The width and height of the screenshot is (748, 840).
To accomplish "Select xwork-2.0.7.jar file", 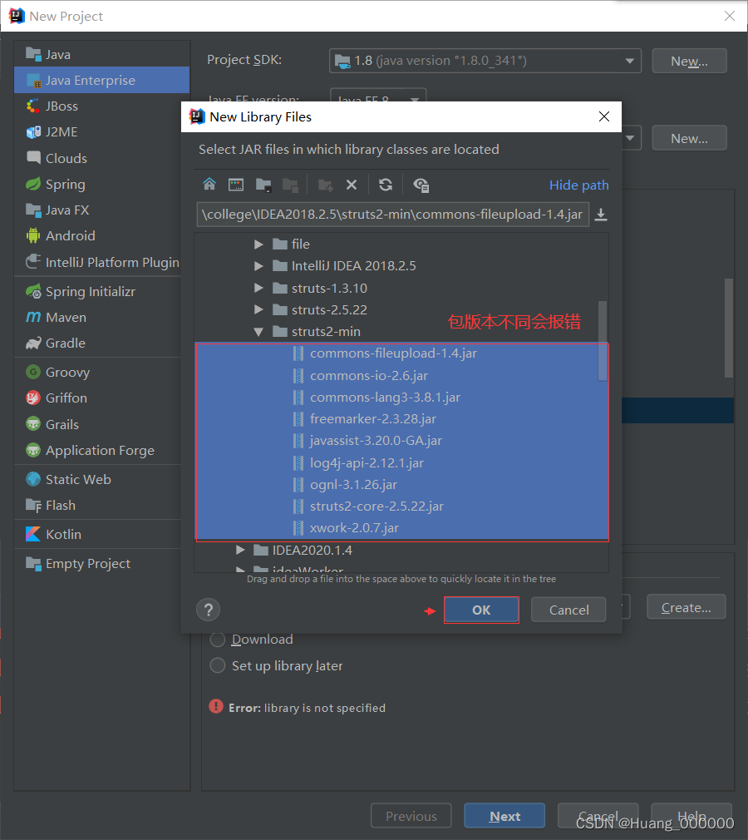I will [x=402, y=528].
